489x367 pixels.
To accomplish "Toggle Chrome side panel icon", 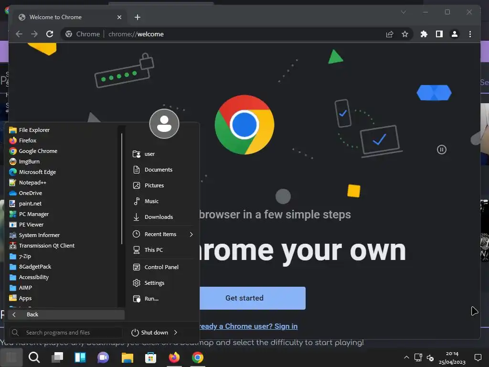I will [x=439, y=34].
